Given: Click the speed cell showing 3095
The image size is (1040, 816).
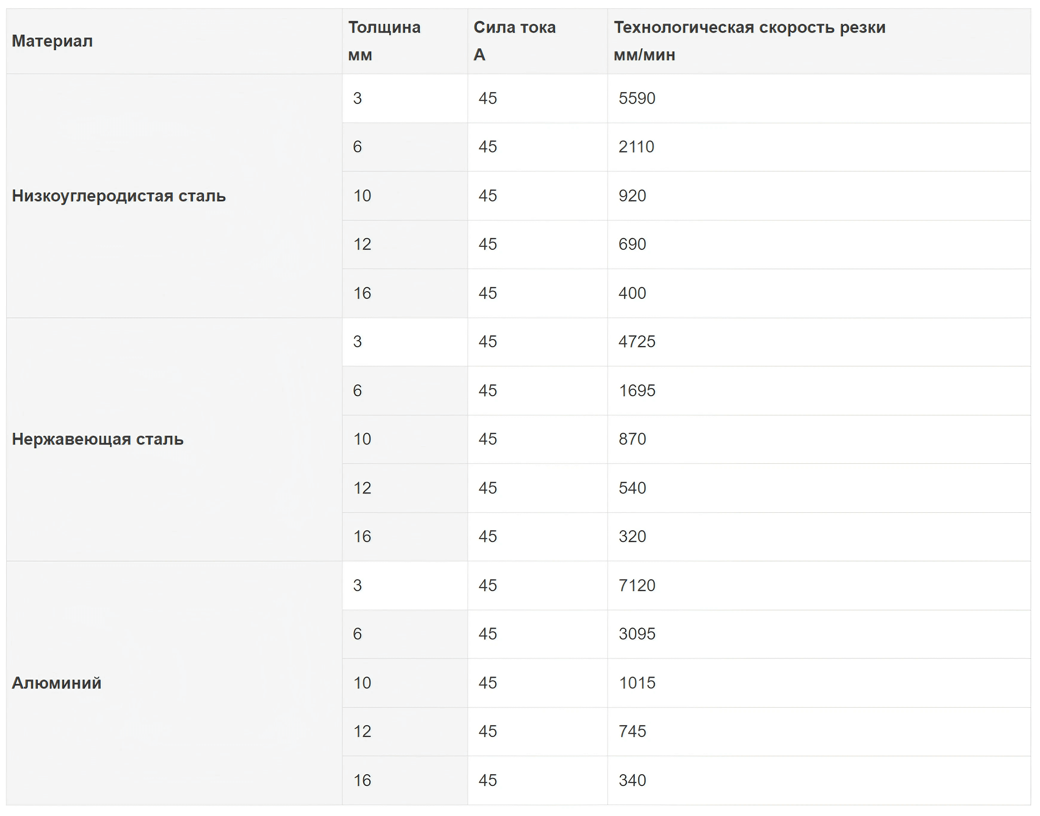Looking at the screenshot, I should pos(637,634).
